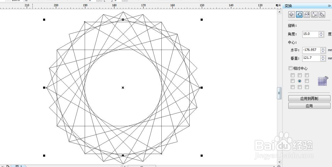Decrease the 垂直 center value
The height and width of the screenshot is (167, 332).
pyautogui.click(x=323, y=60)
